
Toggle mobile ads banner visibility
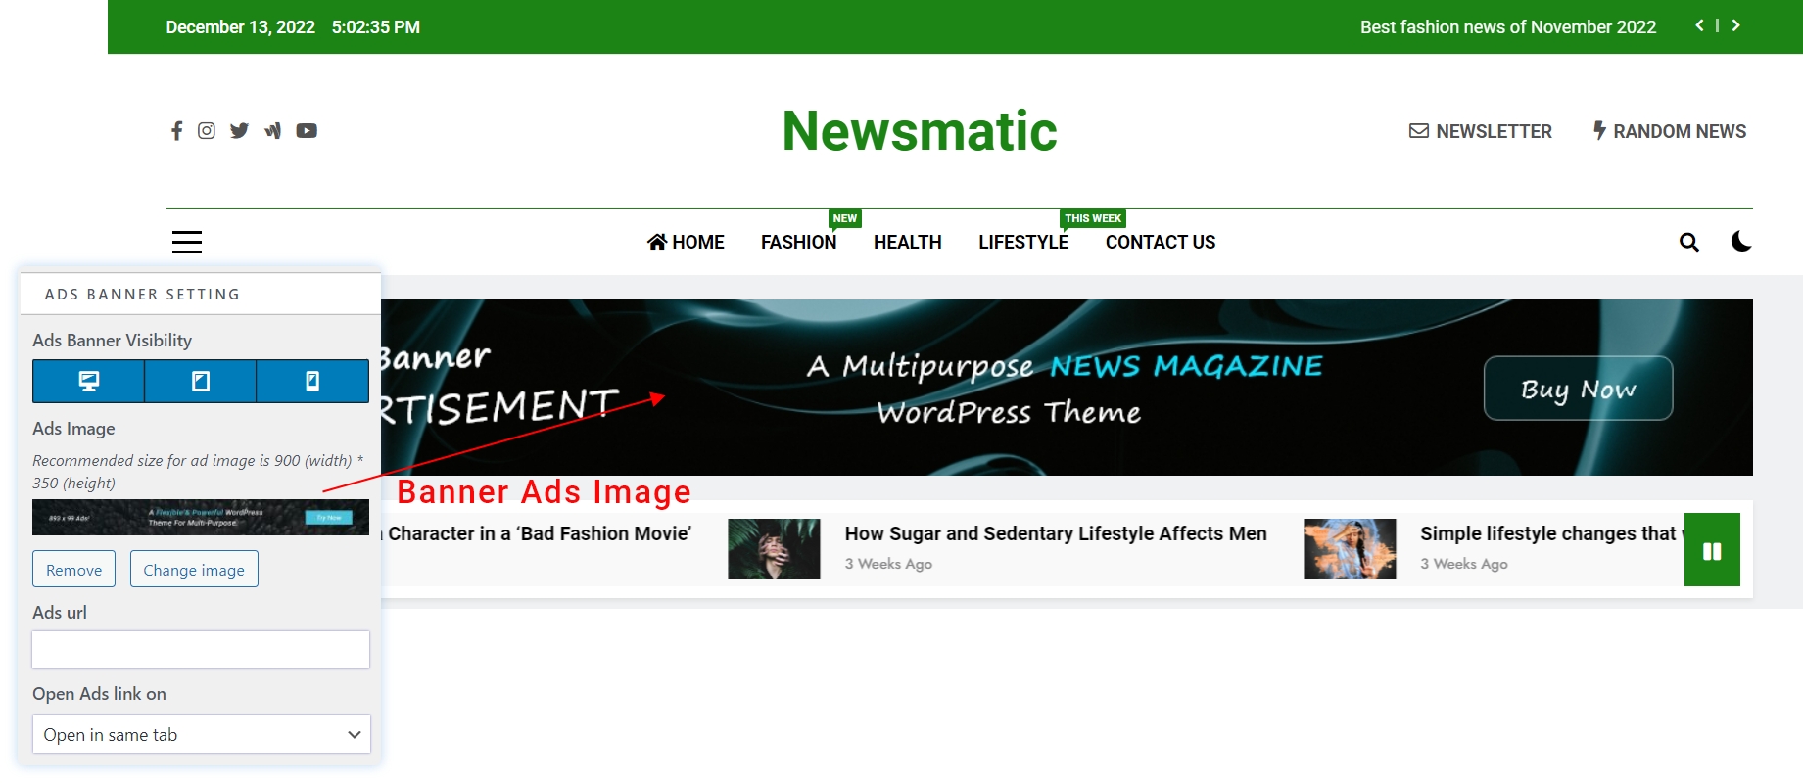312,382
